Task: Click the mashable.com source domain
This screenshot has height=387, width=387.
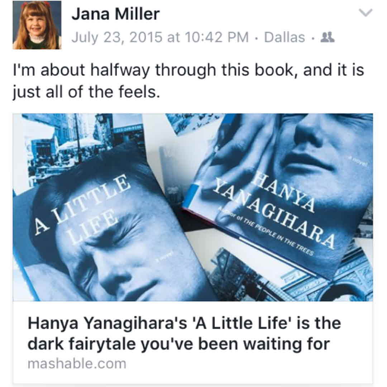Action: 77,364
